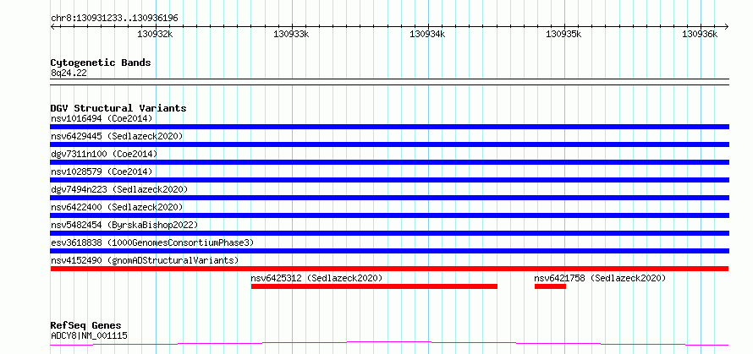Viewport: 753px width, 354px height.
Task: Click the left arrowhead of the ruler
Action: coord(52,26)
